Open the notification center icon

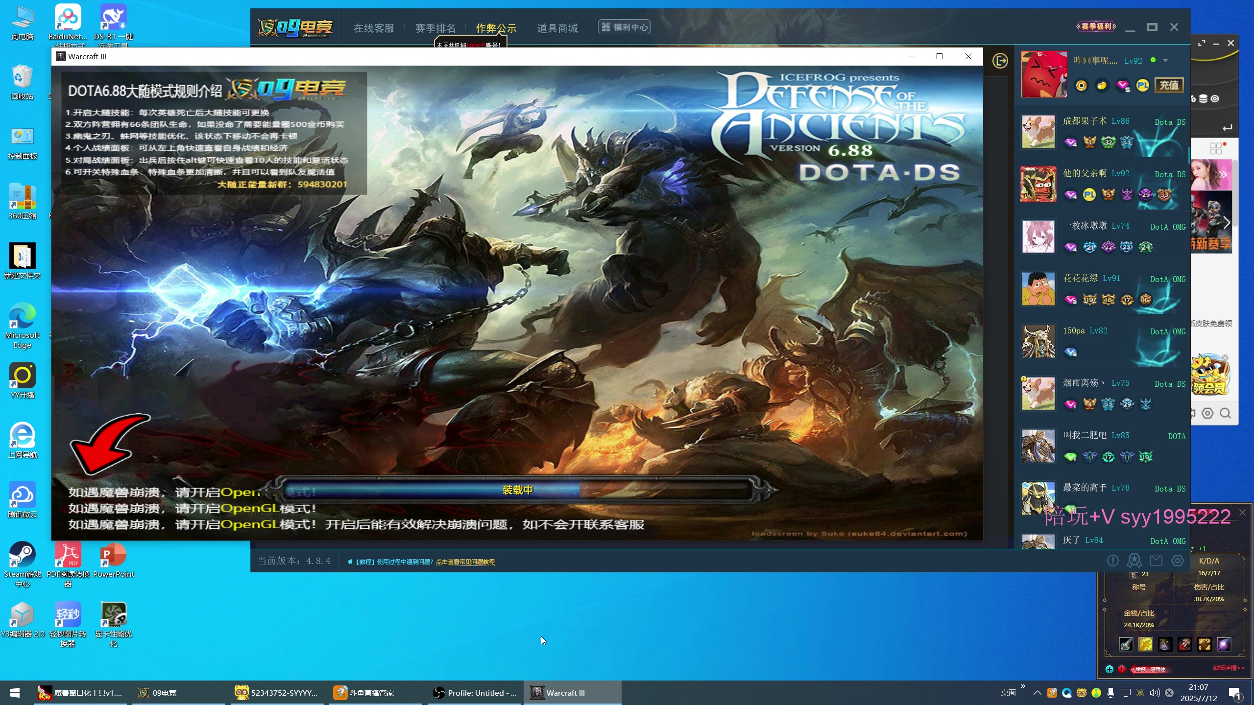[x=1235, y=693]
